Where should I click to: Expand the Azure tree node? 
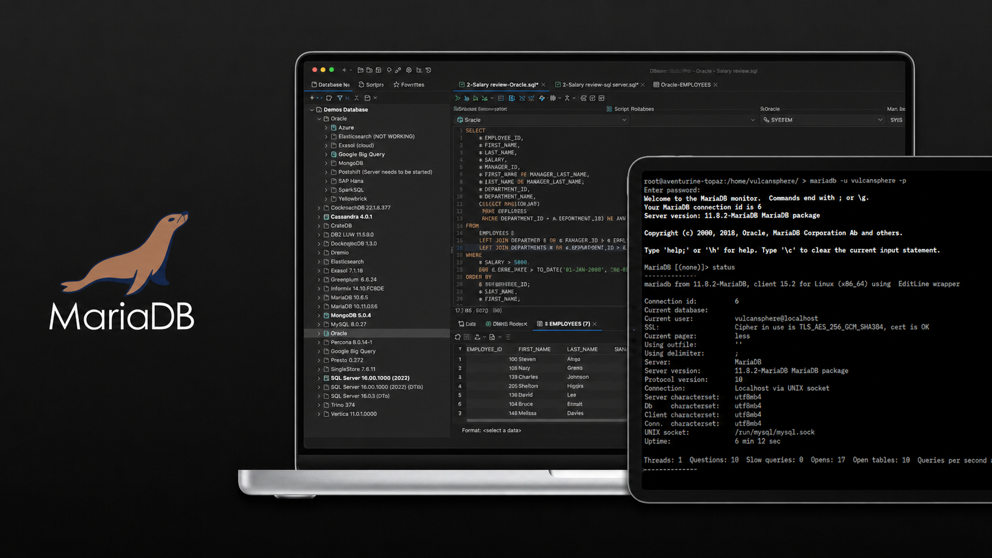tap(326, 127)
